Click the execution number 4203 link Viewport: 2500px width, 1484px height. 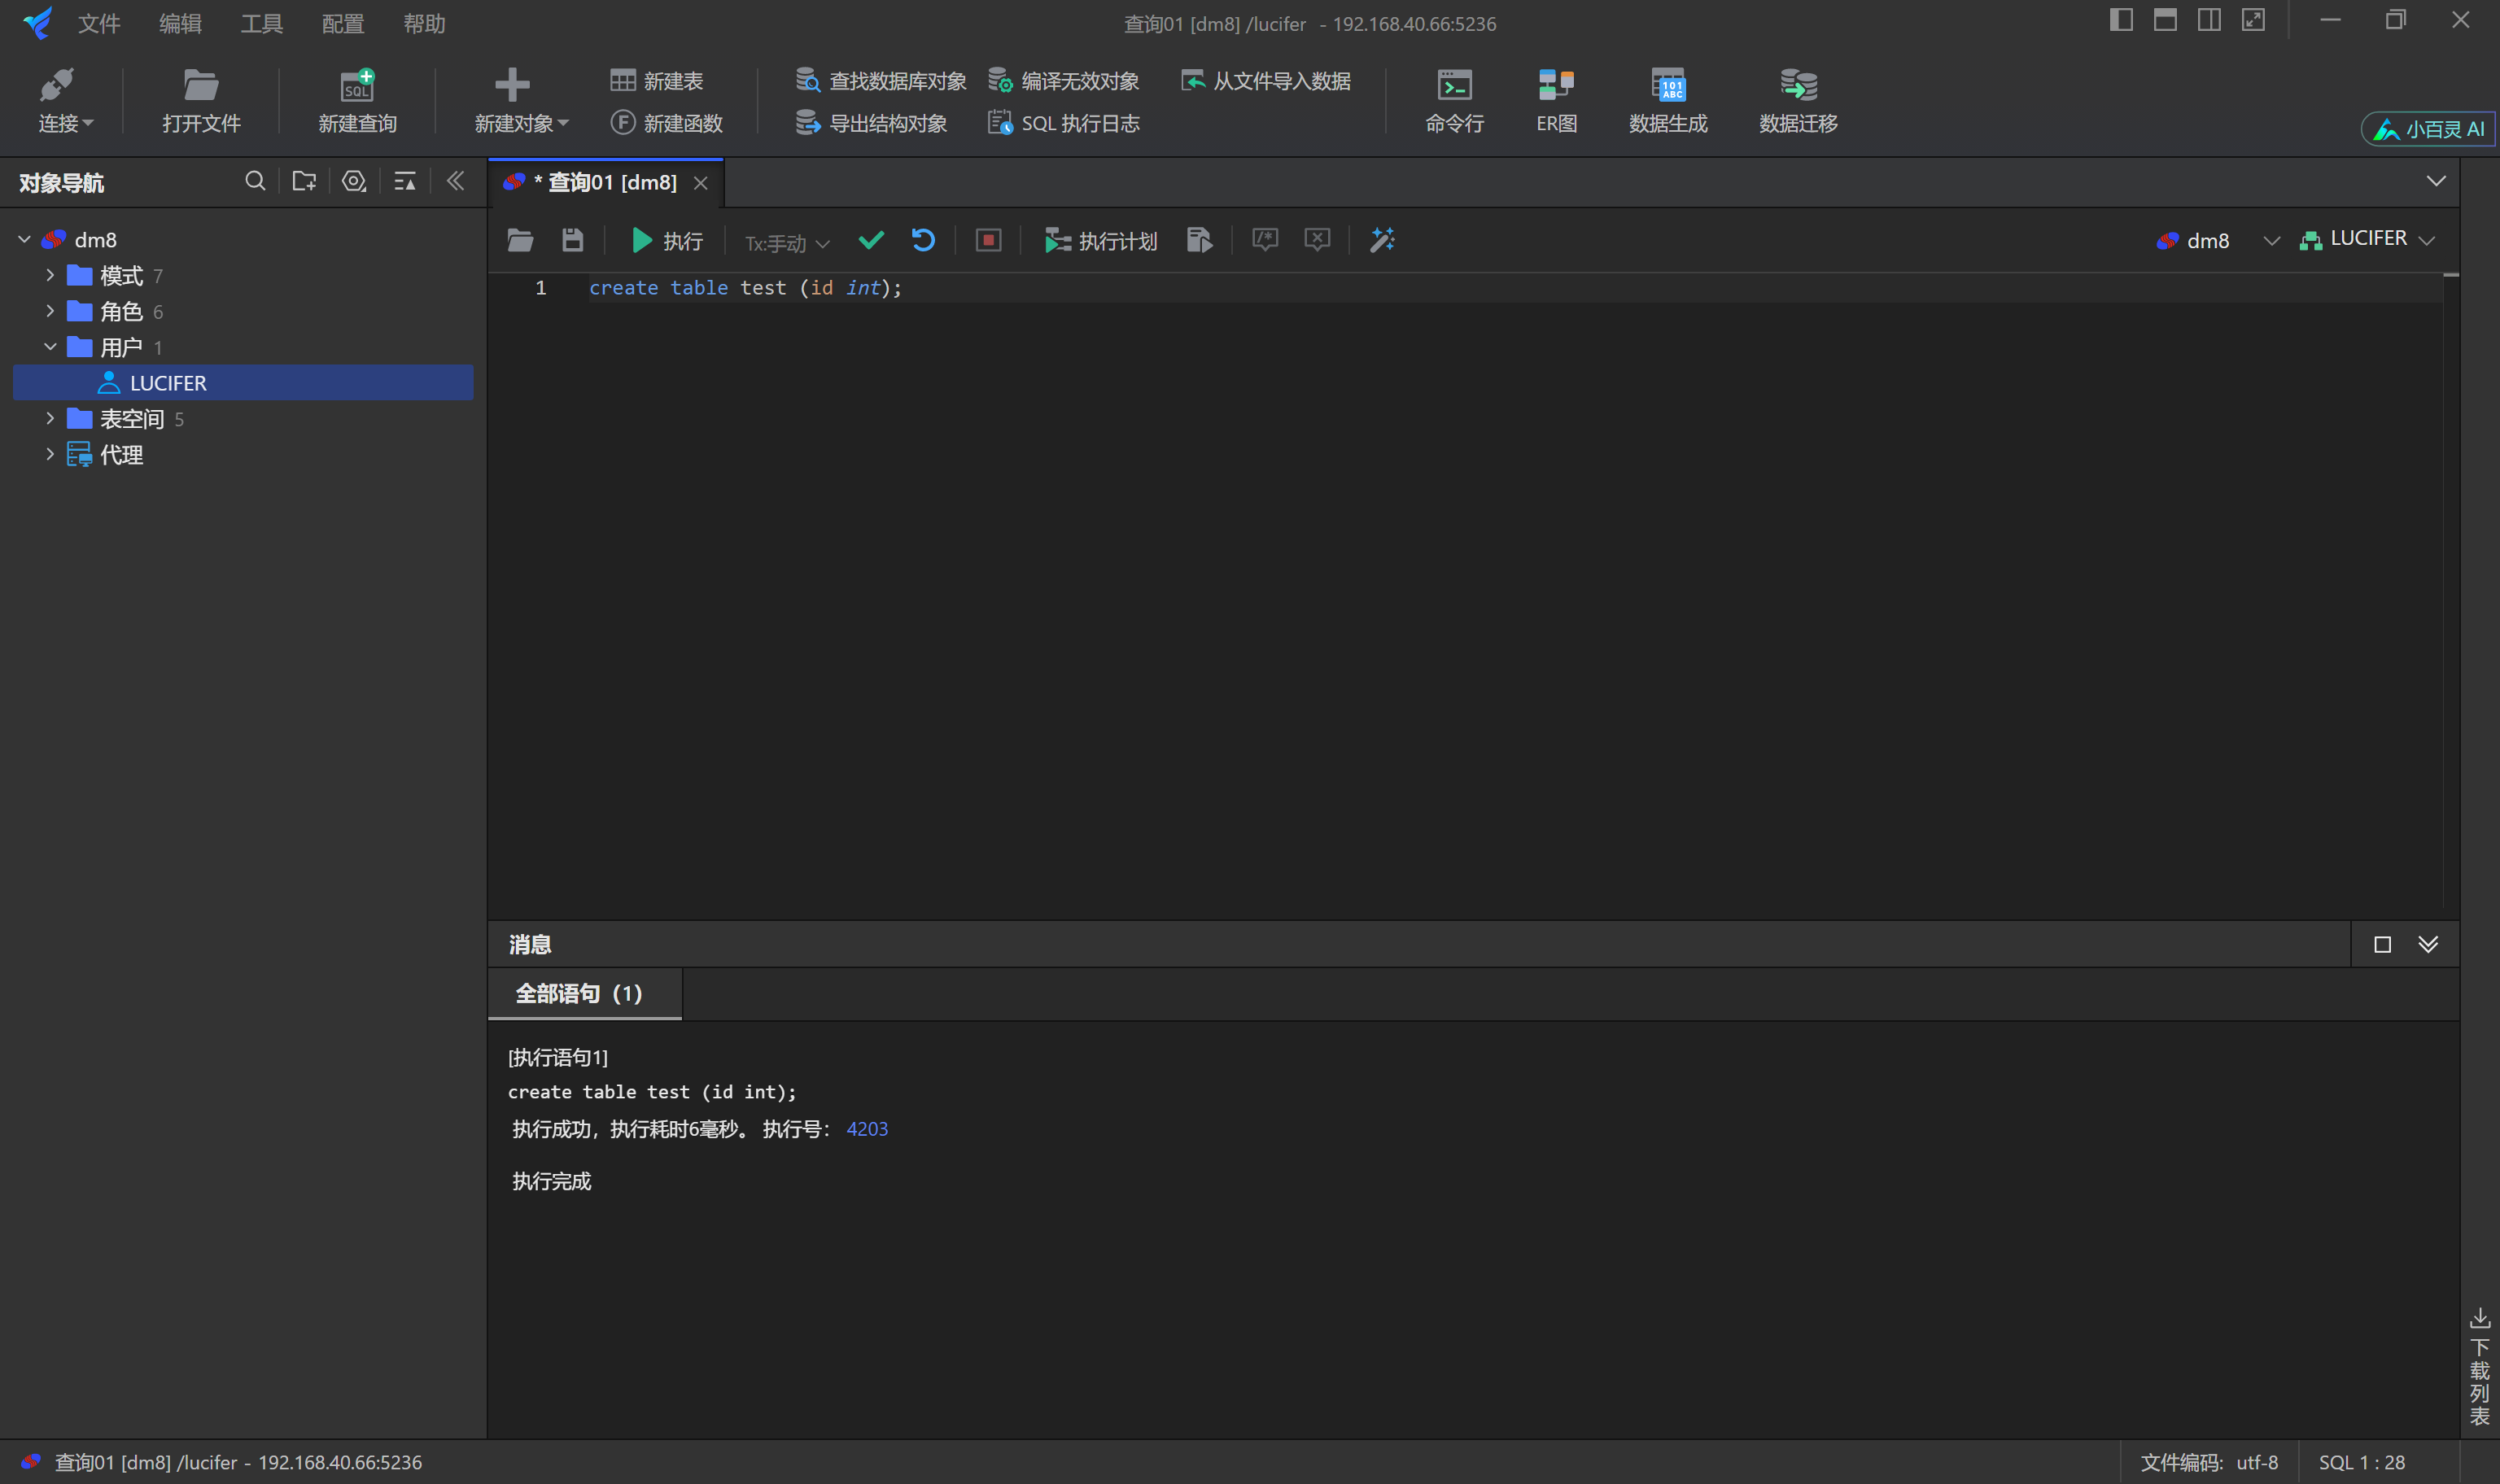coord(866,1128)
